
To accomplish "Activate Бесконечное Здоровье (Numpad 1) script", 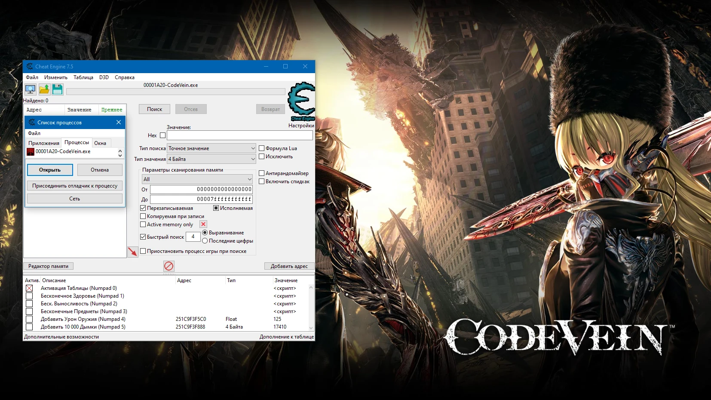I will (29, 296).
